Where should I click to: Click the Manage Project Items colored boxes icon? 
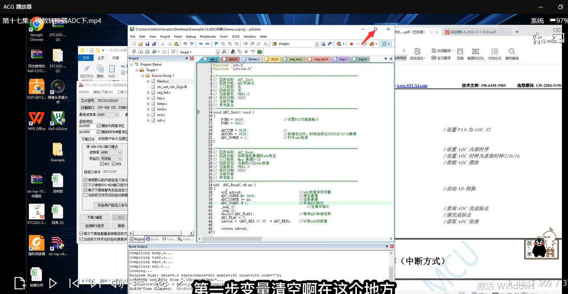click(x=233, y=52)
